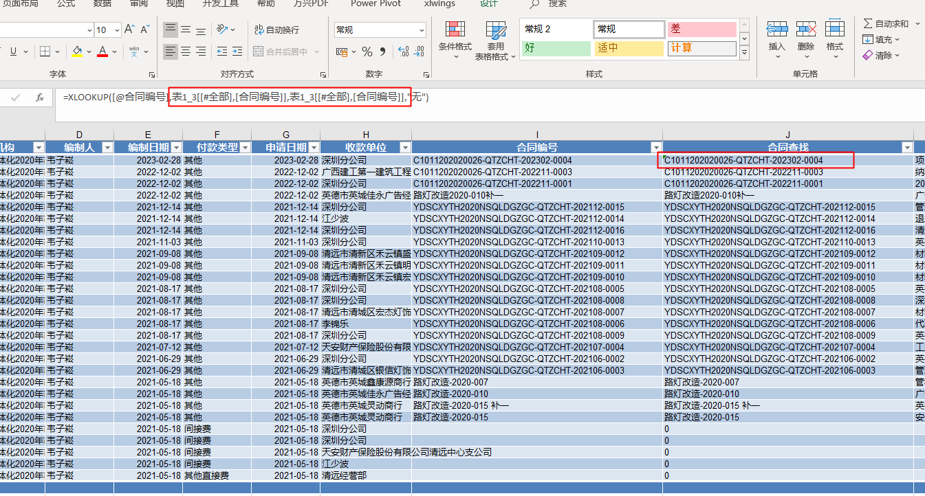Screen dimensions: 925x496
Task: Open the 字体 group dialog launcher
Action: coord(152,74)
